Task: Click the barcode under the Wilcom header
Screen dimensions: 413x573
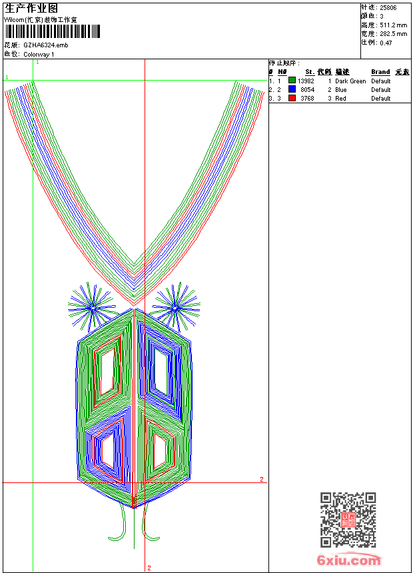Action: point(53,31)
